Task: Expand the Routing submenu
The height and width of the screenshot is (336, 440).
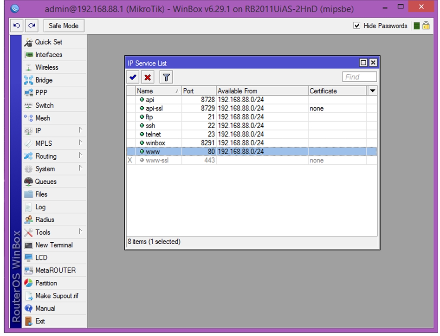Action: click(54, 156)
